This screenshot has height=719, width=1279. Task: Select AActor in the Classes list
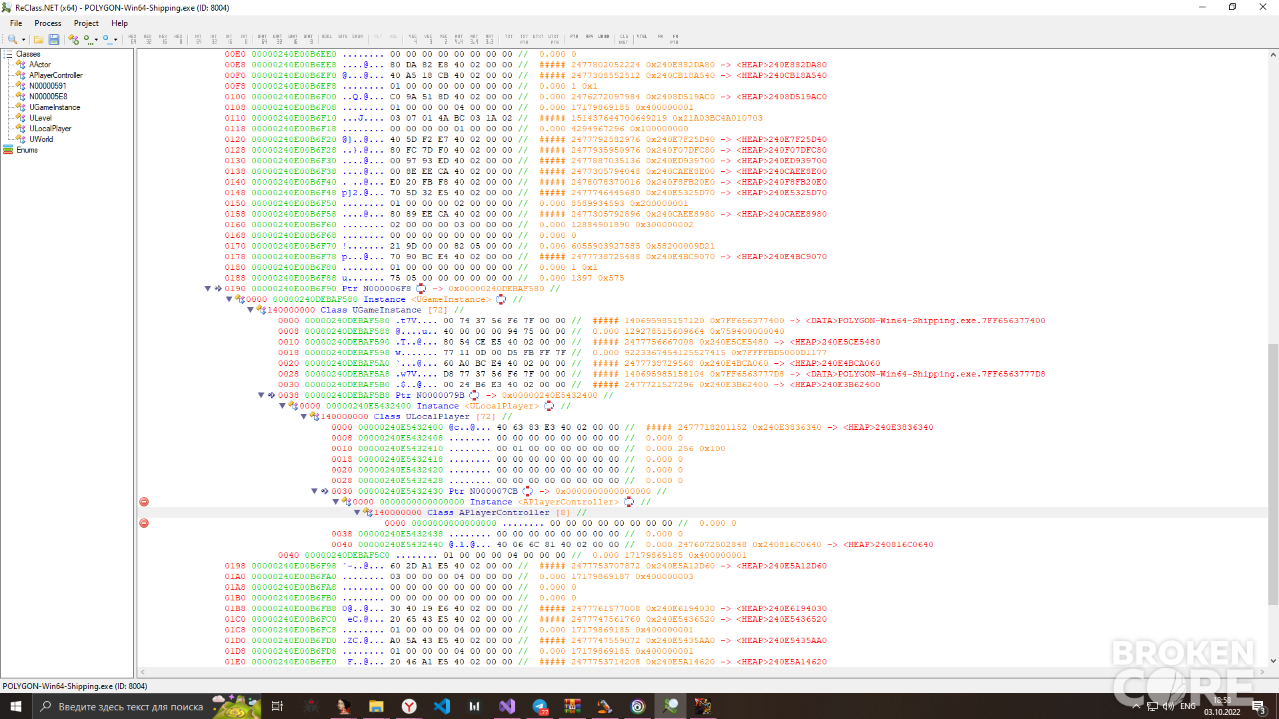point(39,65)
